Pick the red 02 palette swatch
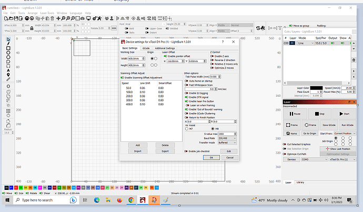 (16, 188)
